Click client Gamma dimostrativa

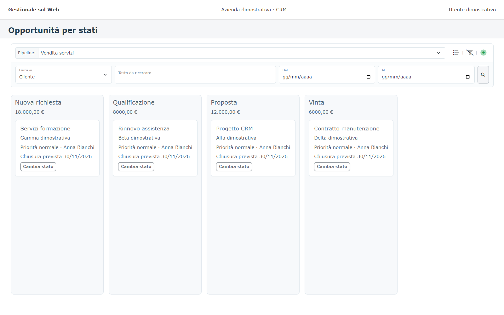pos(45,138)
